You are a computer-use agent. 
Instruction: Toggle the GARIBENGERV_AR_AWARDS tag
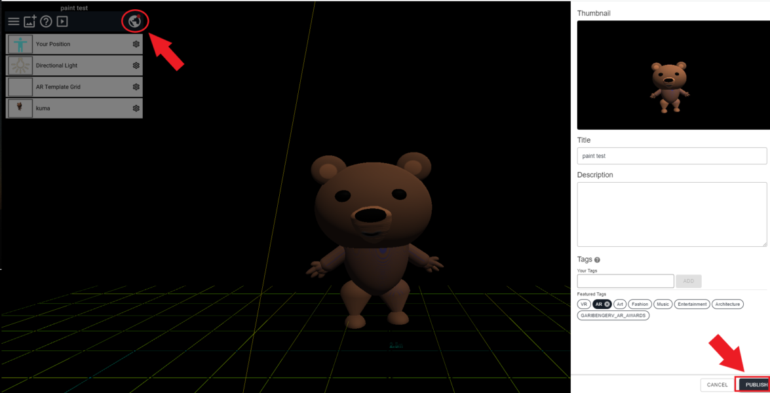coord(613,316)
